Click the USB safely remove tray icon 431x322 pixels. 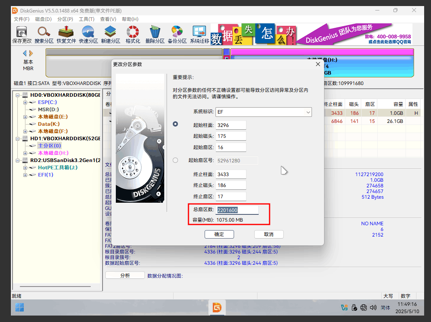point(354,307)
